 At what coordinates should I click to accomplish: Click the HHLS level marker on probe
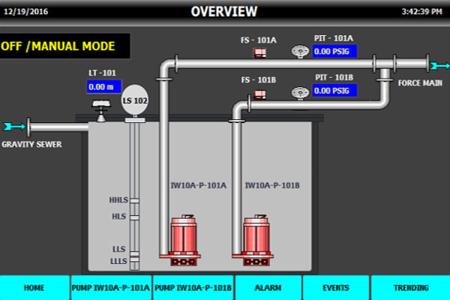click(134, 200)
